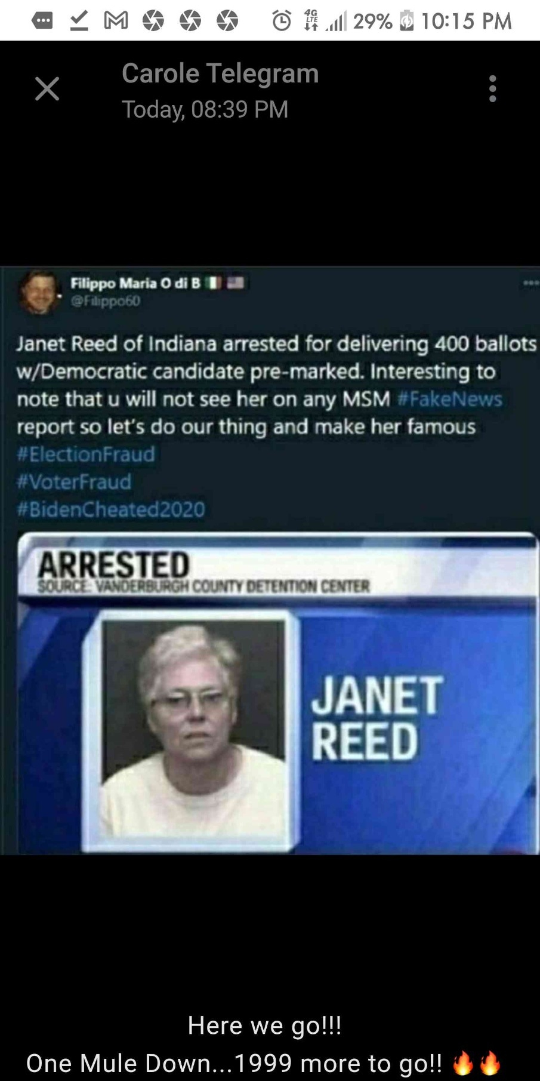Tap the alarm clock status icon
540x1081 pixels.
pyautogui.click(x=282, y=22)
